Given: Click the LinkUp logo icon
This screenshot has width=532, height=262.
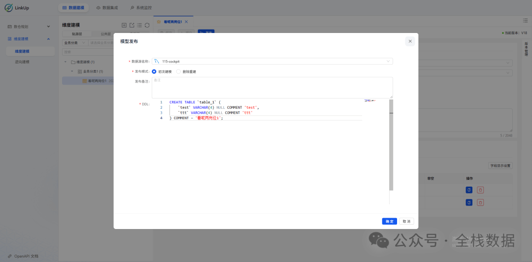Looking at the screenshot, I should point(9,8).
